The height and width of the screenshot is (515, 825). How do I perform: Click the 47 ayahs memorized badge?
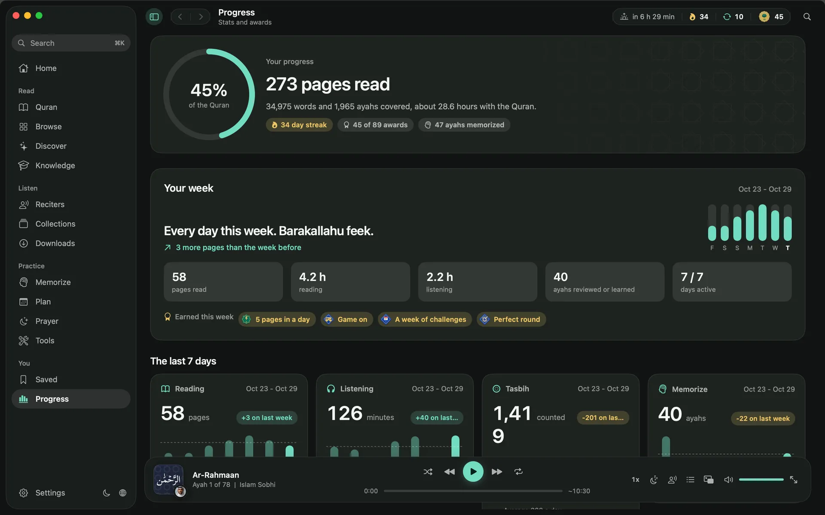(464, 125)
